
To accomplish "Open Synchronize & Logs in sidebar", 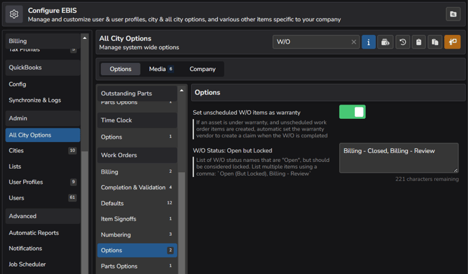I will click(x=43, y=100).
